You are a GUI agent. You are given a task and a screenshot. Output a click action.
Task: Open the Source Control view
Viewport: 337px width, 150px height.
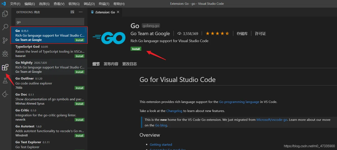[5, 40]
